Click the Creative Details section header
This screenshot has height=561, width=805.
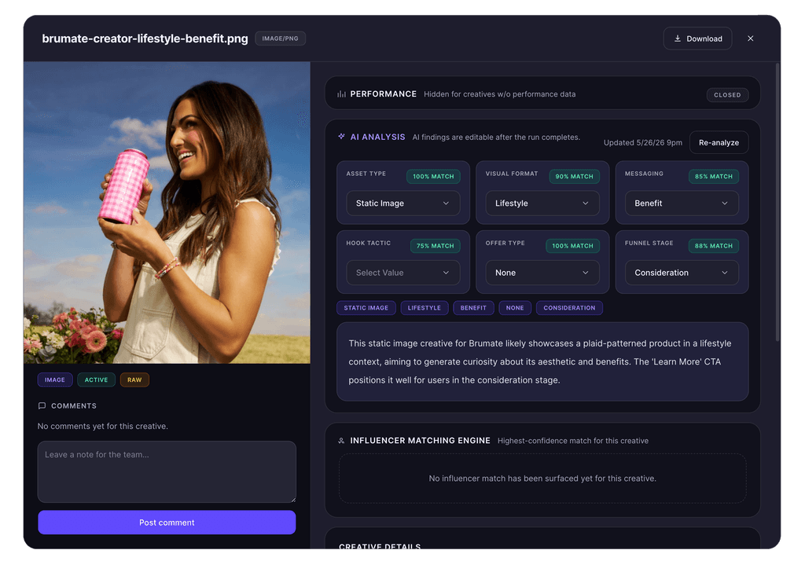(x=380, y=545)
